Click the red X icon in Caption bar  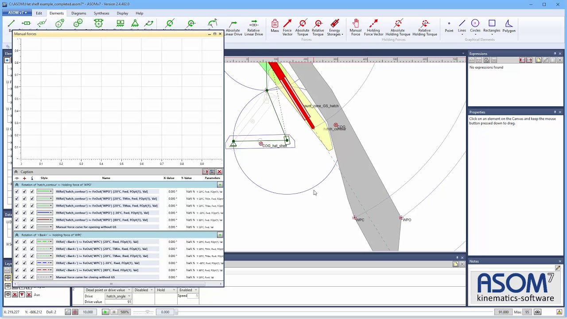[x=219, y=172]
